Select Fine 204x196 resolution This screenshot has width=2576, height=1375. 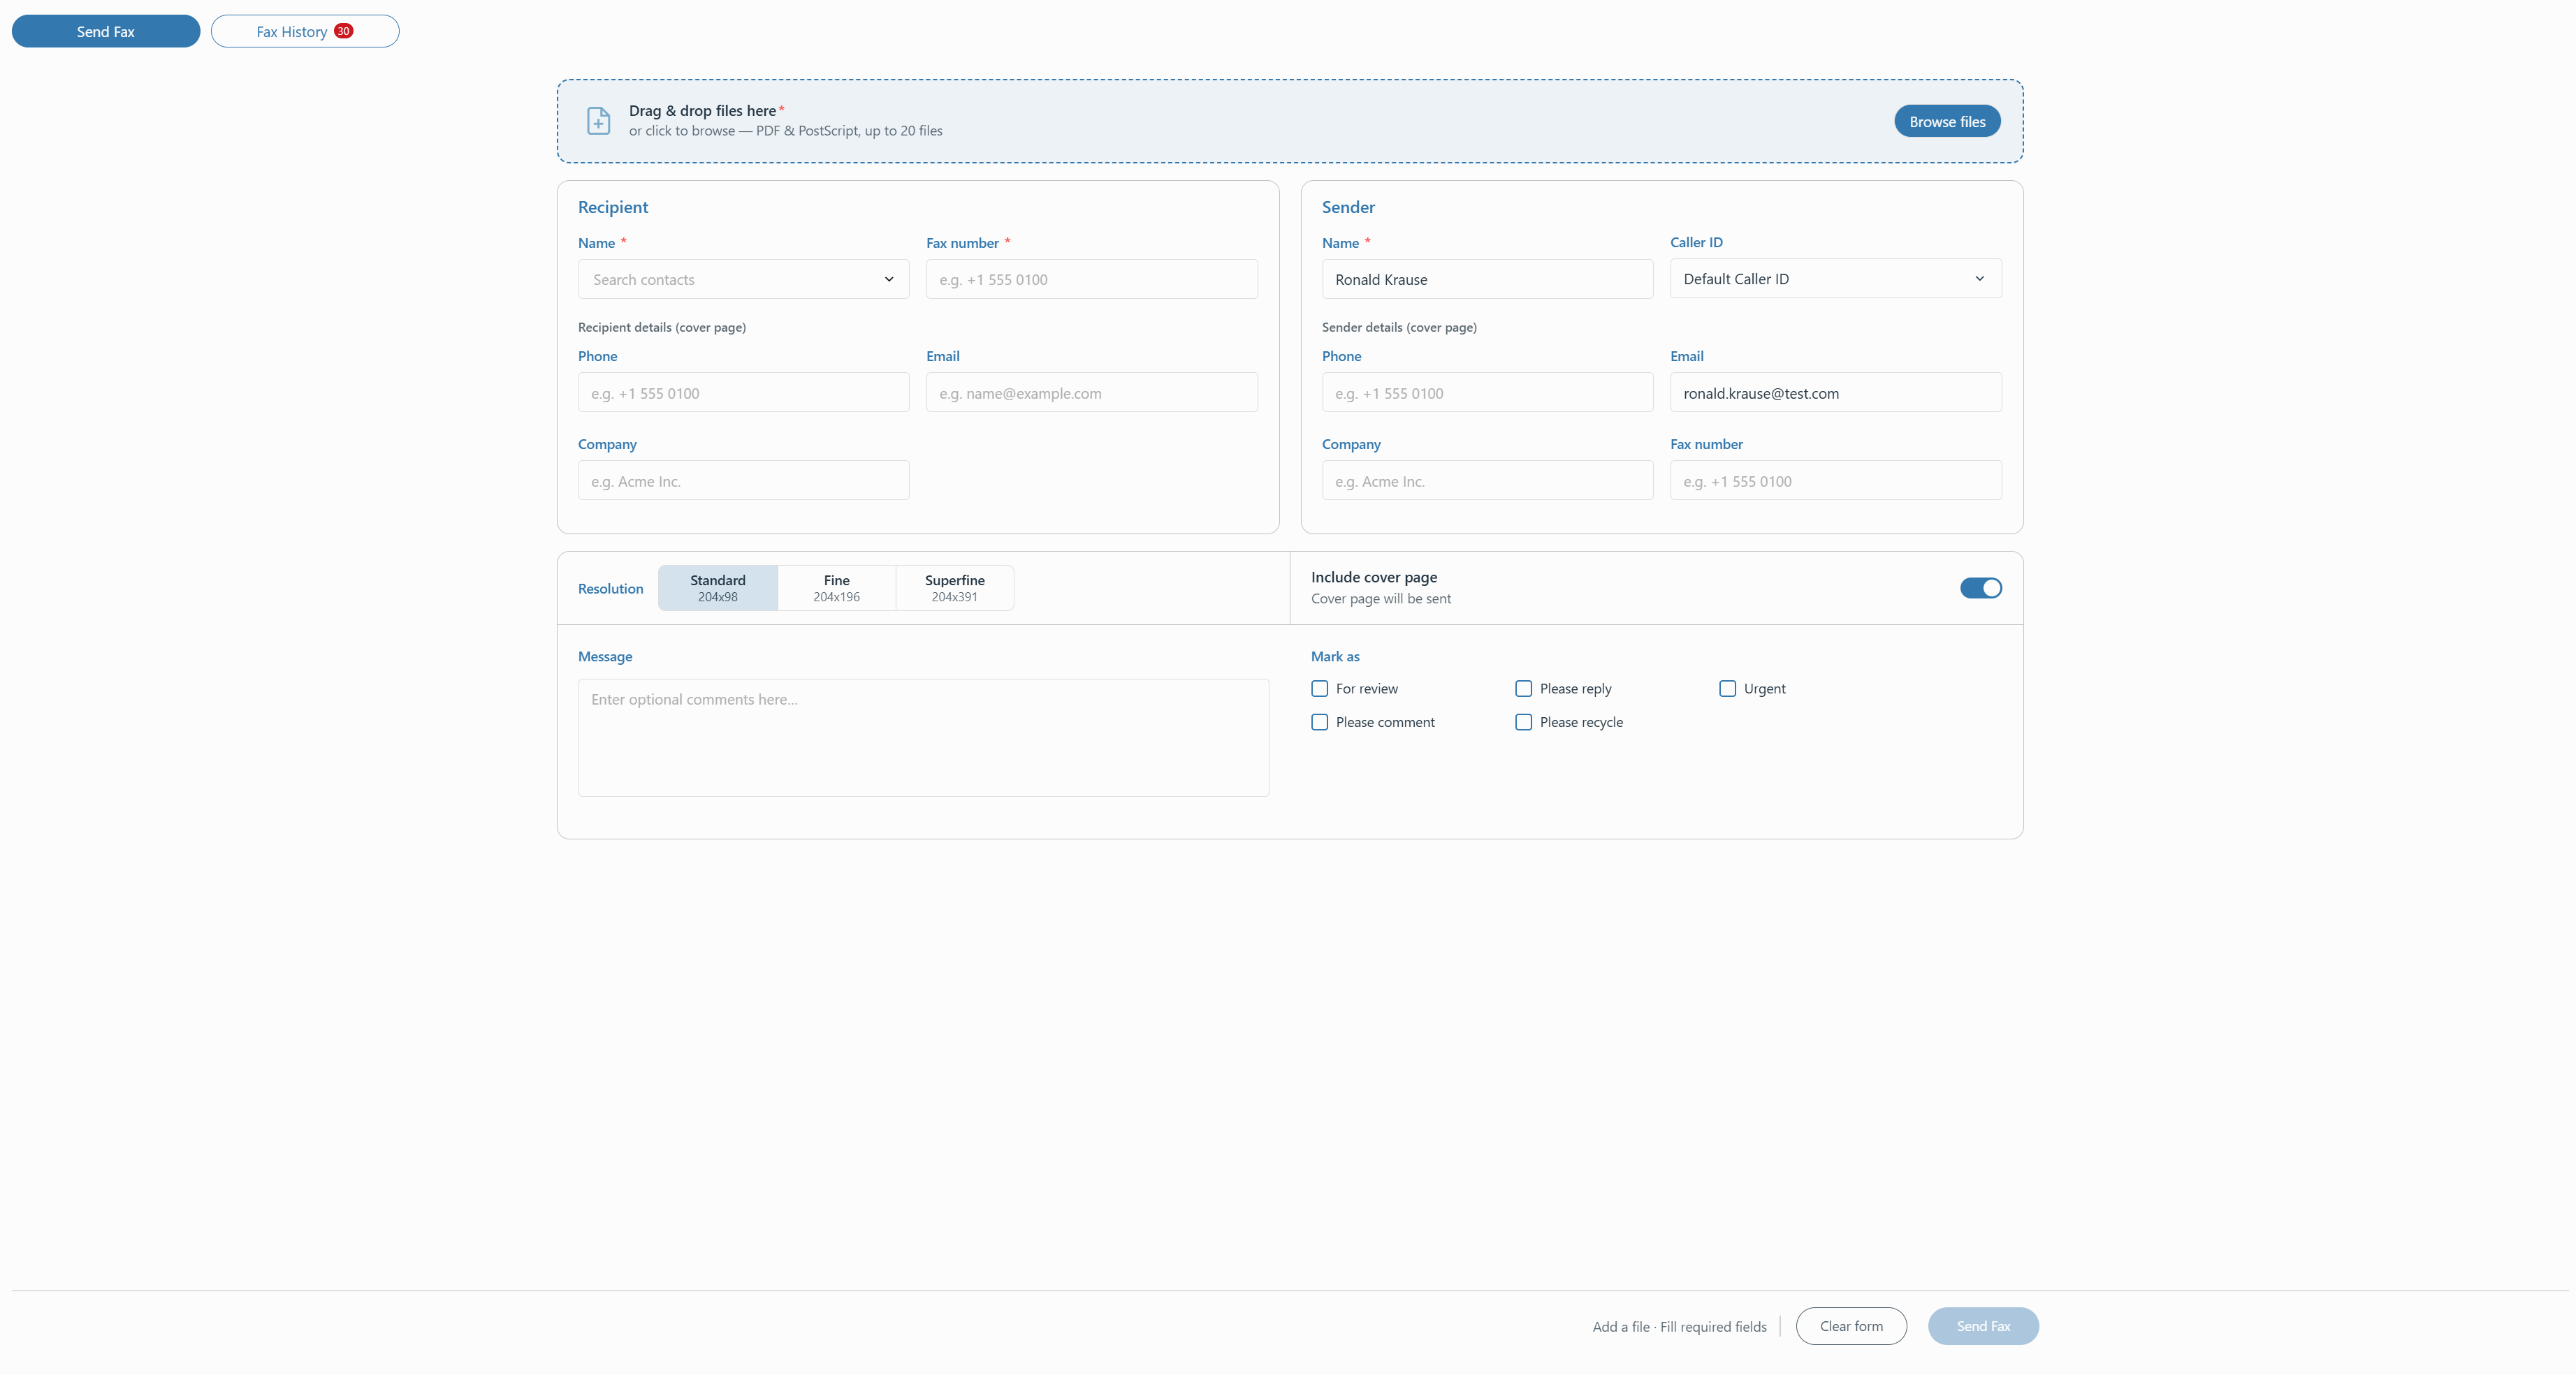click(x=836, y=587)
